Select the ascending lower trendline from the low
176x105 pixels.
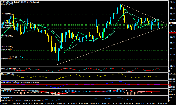113,45
